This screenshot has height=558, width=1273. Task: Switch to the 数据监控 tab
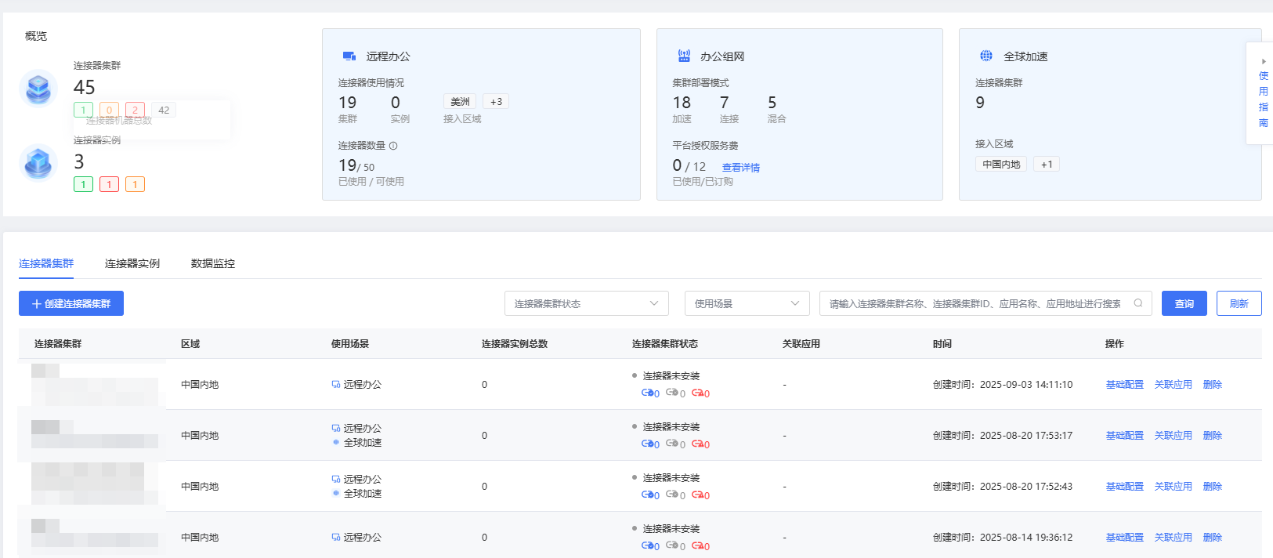[x=213, y=263]
